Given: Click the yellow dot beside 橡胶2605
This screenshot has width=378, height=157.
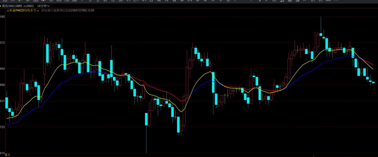Looking at the screenshot, I should coord(1,6).
